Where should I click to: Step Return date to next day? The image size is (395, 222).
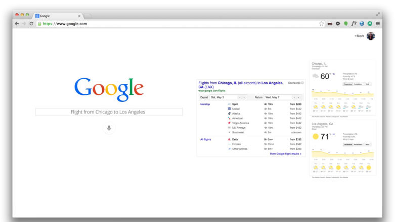click(x=298, y=97)
